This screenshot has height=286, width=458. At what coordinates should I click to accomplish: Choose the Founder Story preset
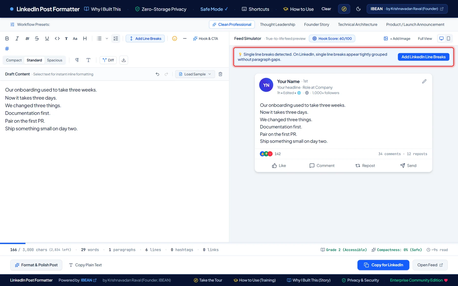pyautogui.click(x=317, y=25)
